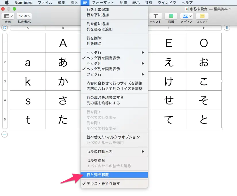Choose セルを結合 from the menu

[96, 160]
